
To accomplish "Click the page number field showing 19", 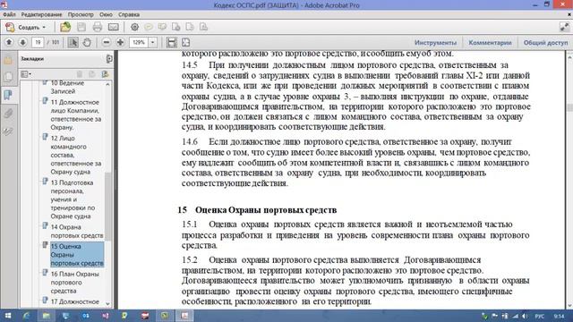I will (38, 42).
